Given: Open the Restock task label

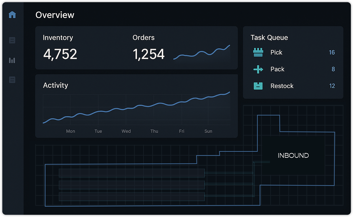Looking at the screenshot, I should pos(282,86).
